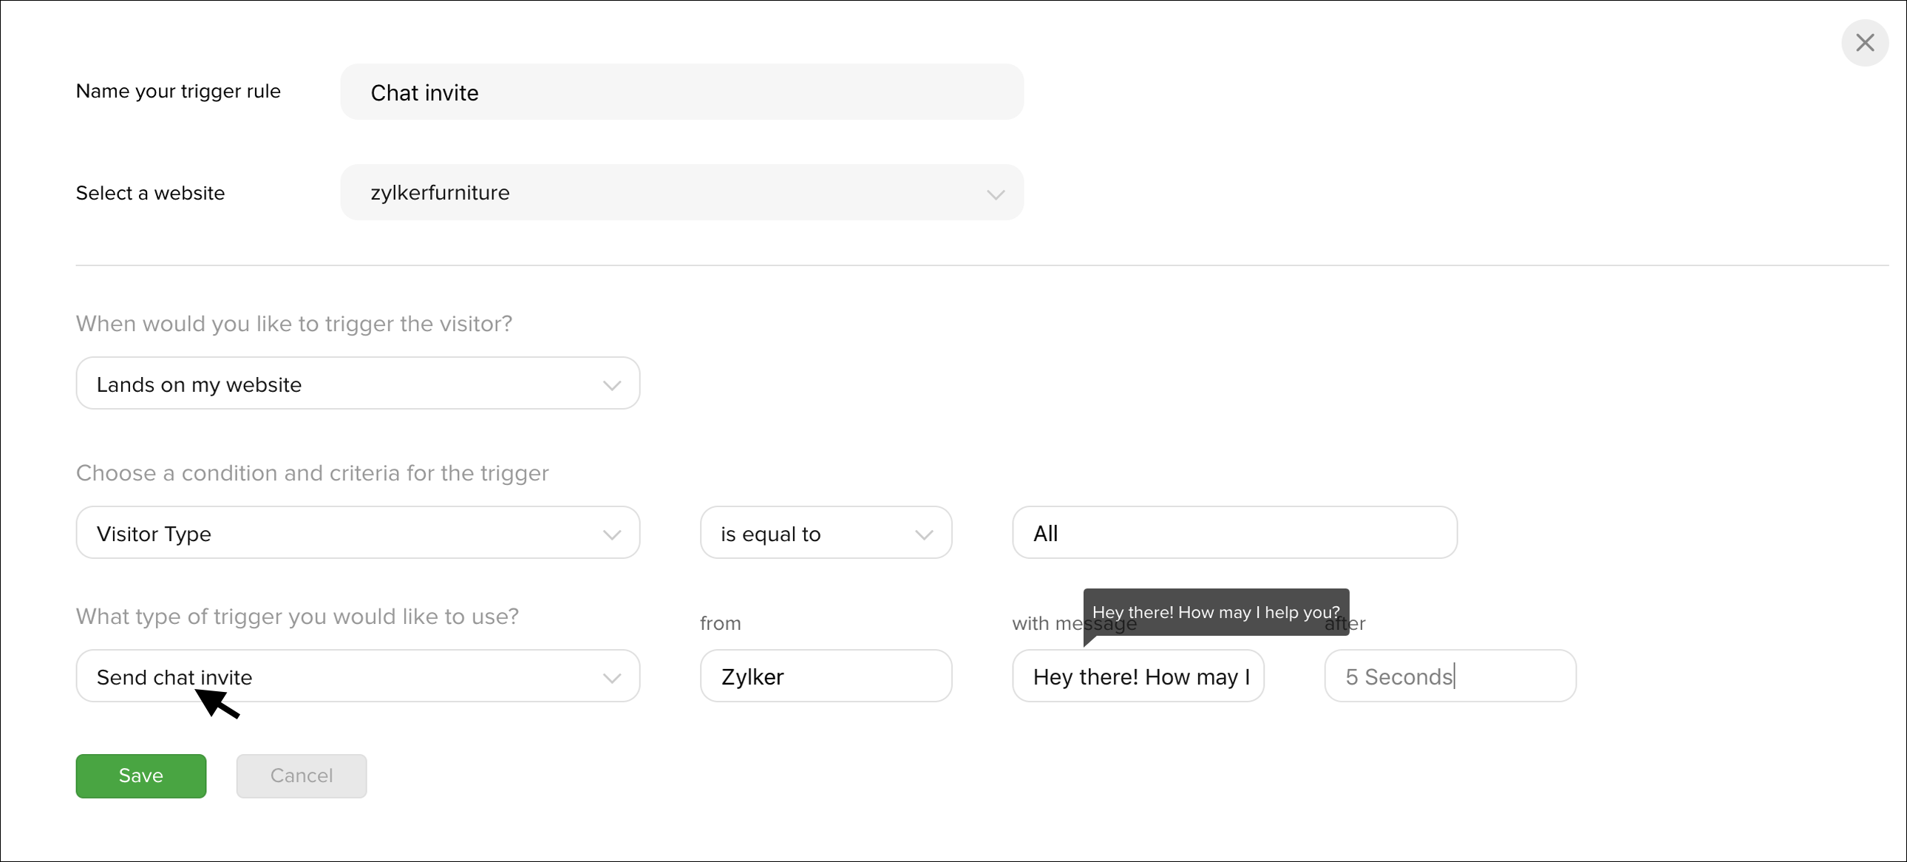Image resolution: width=1907 pixels, height=862 pixels.
Task: Click the dark message preview tooltip
Action: click(1217, 612)
